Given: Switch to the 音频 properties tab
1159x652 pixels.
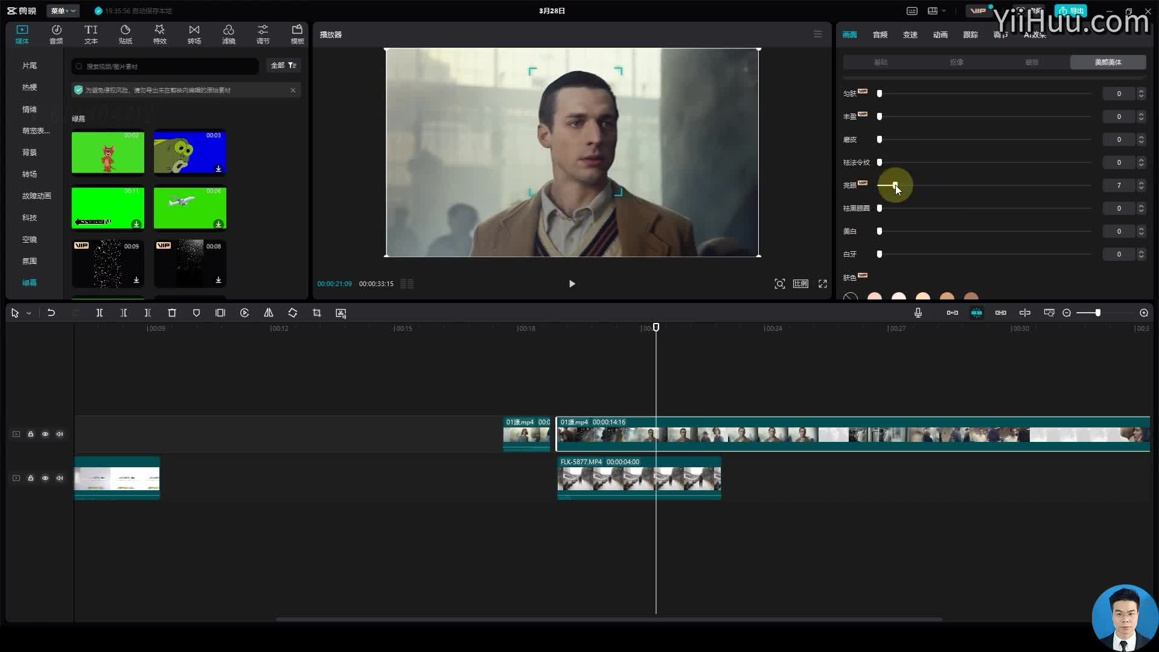Looking at the screenshot, I should (880, 35).
